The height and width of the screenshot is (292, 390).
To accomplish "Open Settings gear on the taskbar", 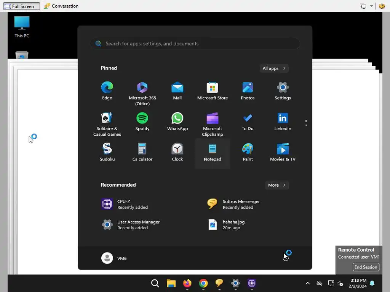I will click(x=235, y=283).
